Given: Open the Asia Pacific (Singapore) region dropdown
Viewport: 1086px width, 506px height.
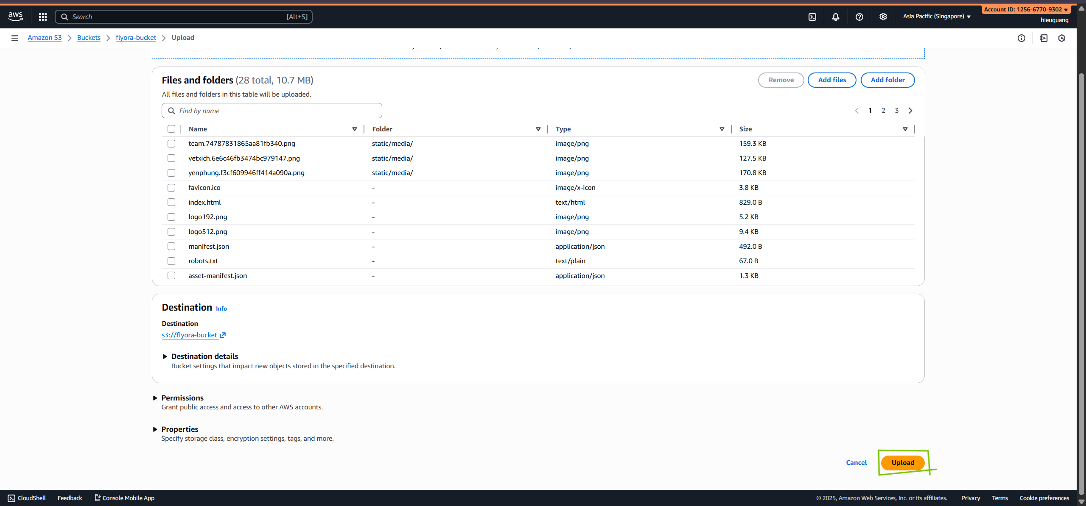Looking at the screenshot, I should (937, 16).
